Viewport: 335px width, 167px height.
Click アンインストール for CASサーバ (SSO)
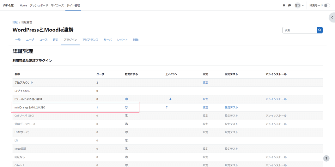coord(276,116)
